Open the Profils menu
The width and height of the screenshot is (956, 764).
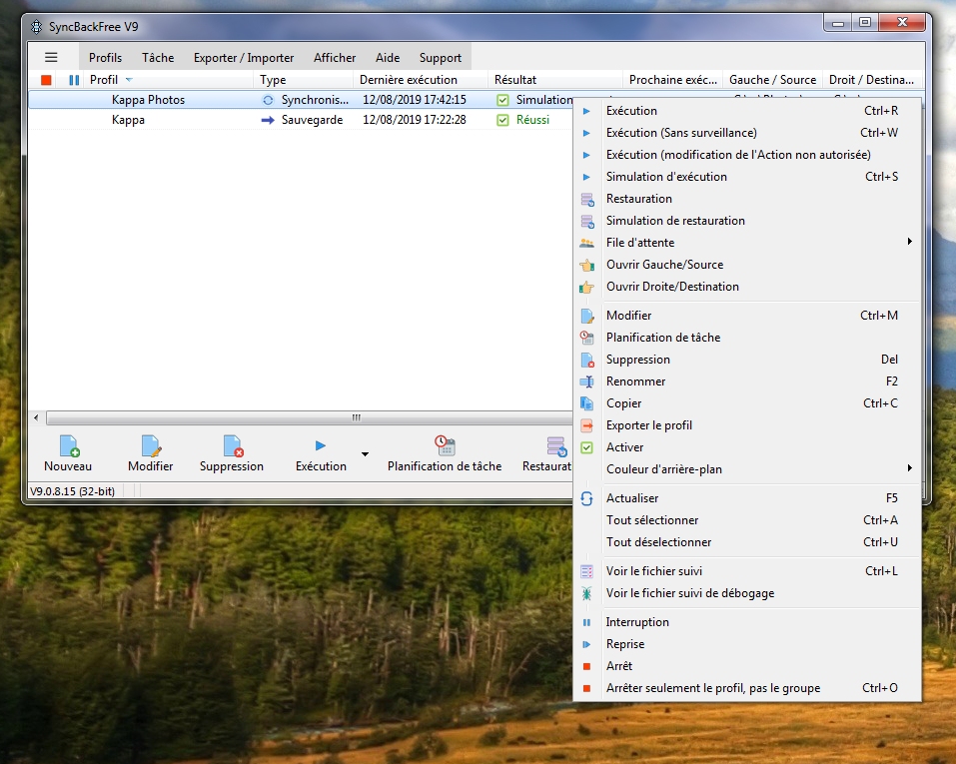(x=106, y=58)
